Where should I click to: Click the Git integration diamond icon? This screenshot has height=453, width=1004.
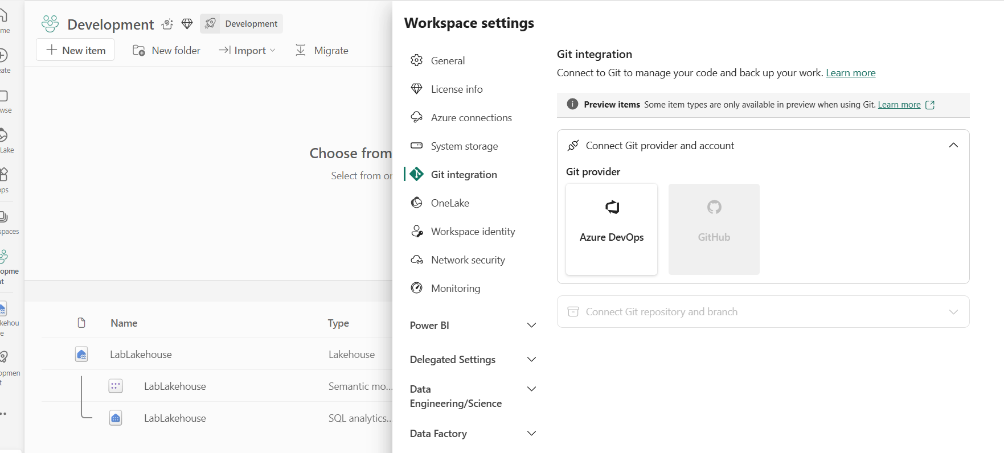[x=417, y=174]
